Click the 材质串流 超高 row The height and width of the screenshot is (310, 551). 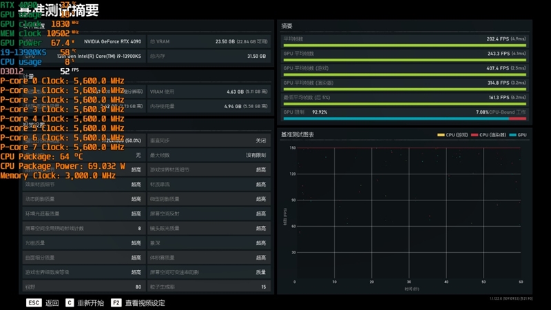click(x=209, y=185)
